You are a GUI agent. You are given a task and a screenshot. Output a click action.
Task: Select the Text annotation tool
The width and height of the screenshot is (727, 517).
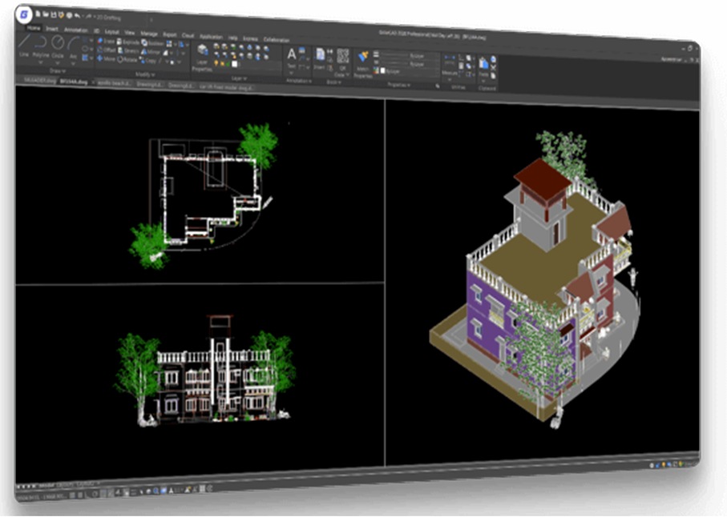(x=292, y=58)
